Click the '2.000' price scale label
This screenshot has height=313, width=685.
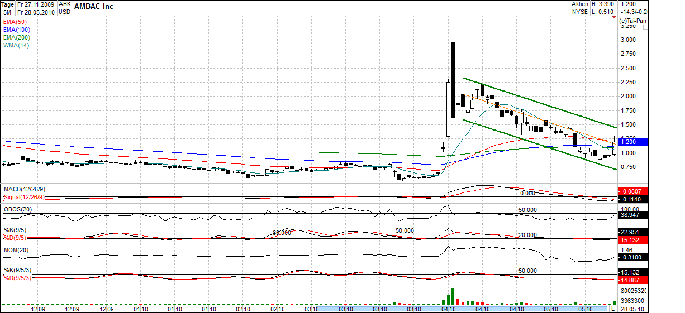629,97
